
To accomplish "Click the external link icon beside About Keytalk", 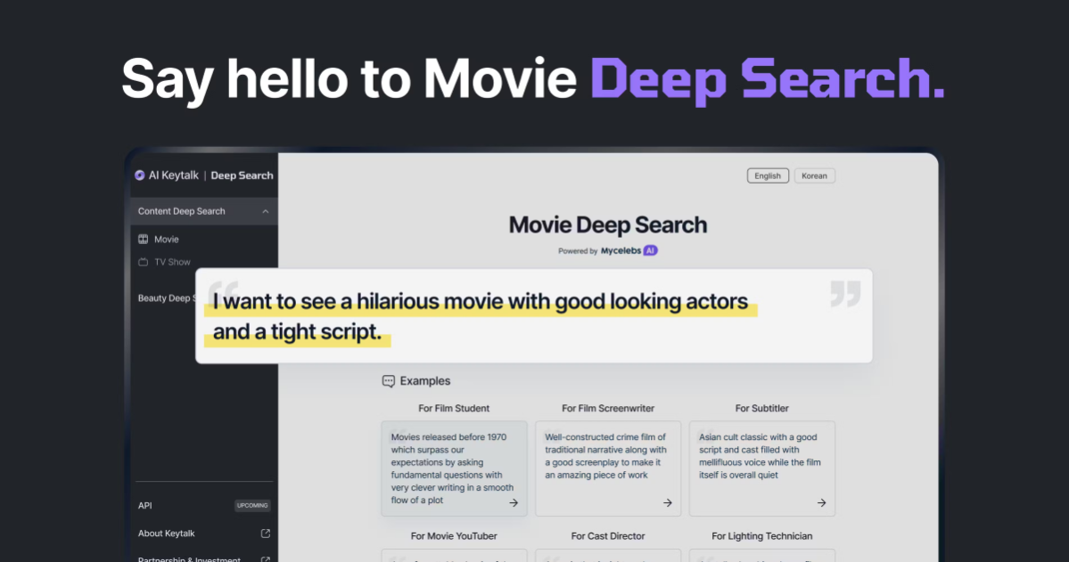I will [265, 533].
